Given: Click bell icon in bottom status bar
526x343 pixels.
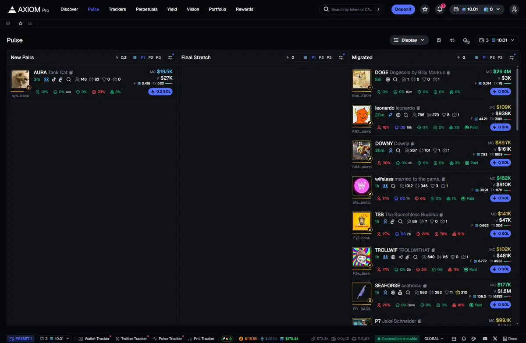Looking at the screenshot, I should click(464, 339).
